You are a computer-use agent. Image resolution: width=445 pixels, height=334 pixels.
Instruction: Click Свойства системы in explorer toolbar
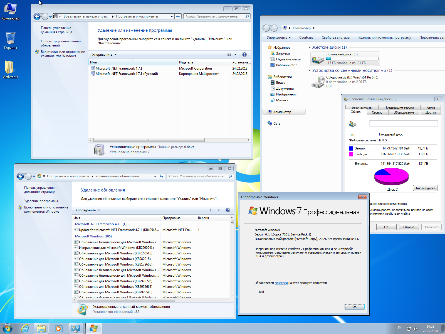pyautogui.click(x=336, y=38)
